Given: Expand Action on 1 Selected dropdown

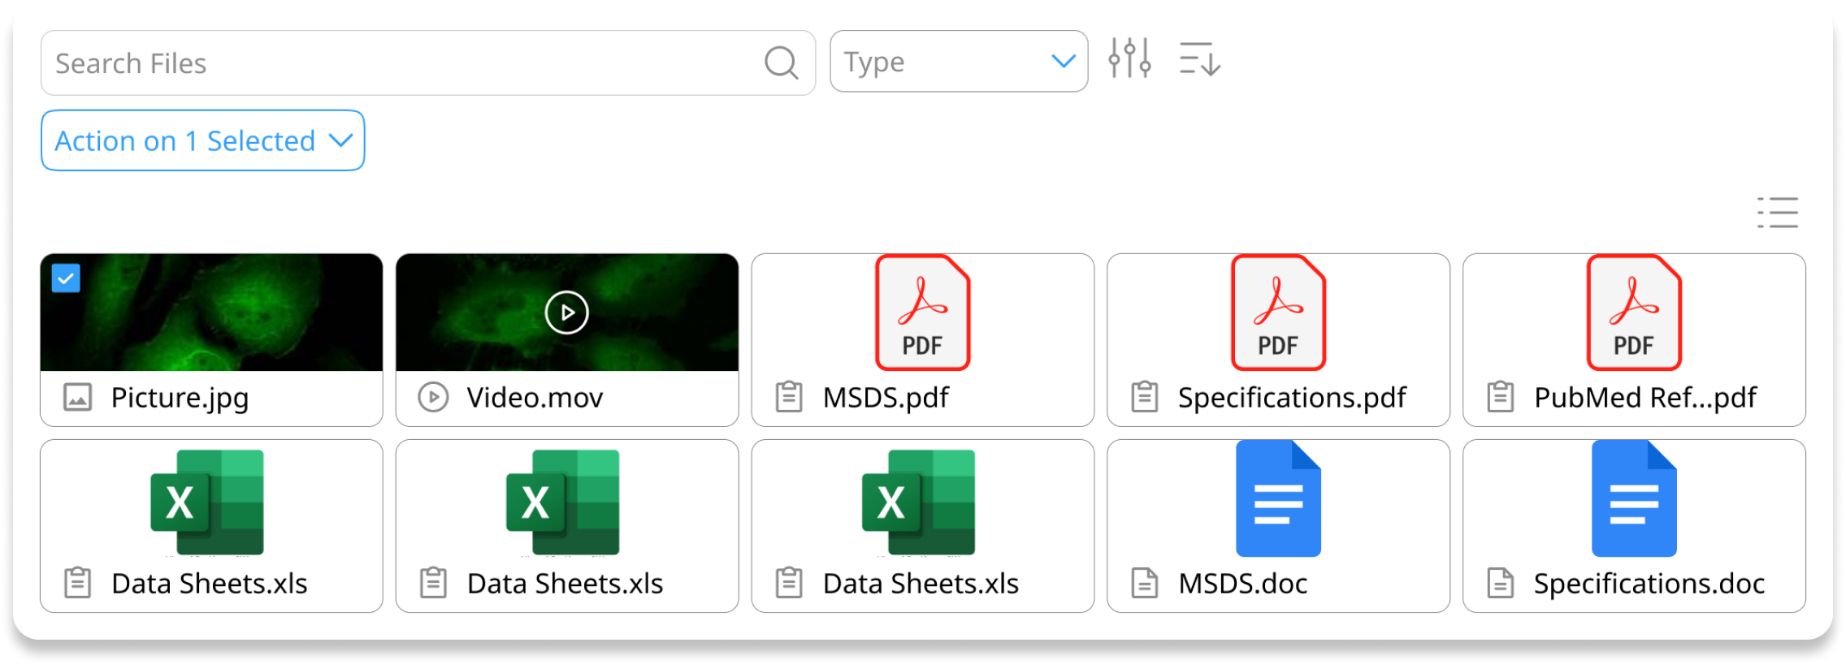Looking at the screenshot, I should (x=203, y=140).
